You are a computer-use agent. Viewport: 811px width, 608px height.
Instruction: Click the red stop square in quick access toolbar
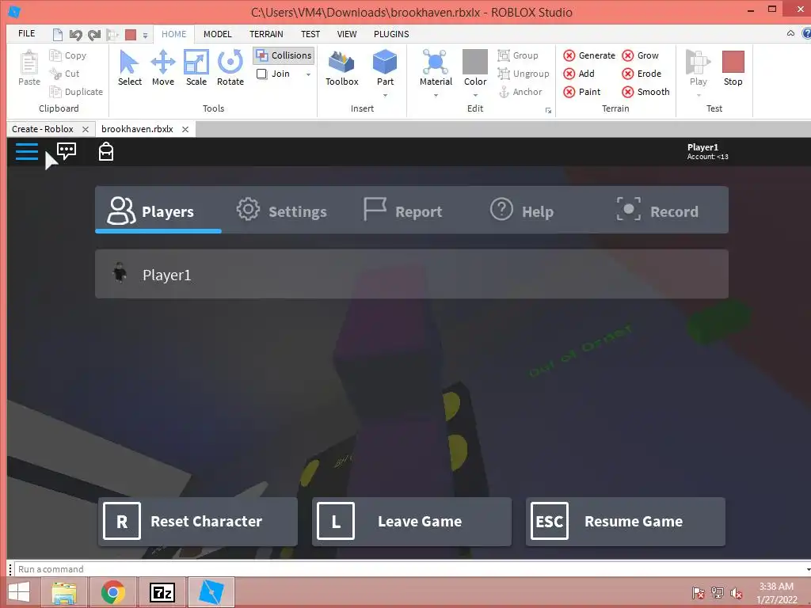(131, 35)
